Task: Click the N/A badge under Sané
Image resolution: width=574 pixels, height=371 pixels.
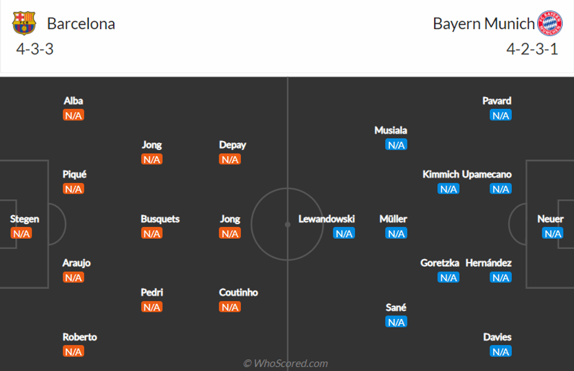Action: (x=396, y=322)
